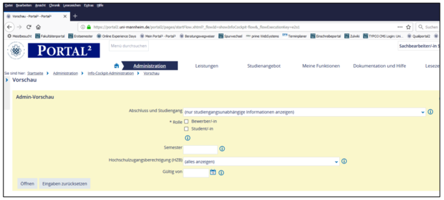Viewport: 444px width, 200px height.
Task: Expand the side panel arrow beside Vorschau
Action: point(7,80)
